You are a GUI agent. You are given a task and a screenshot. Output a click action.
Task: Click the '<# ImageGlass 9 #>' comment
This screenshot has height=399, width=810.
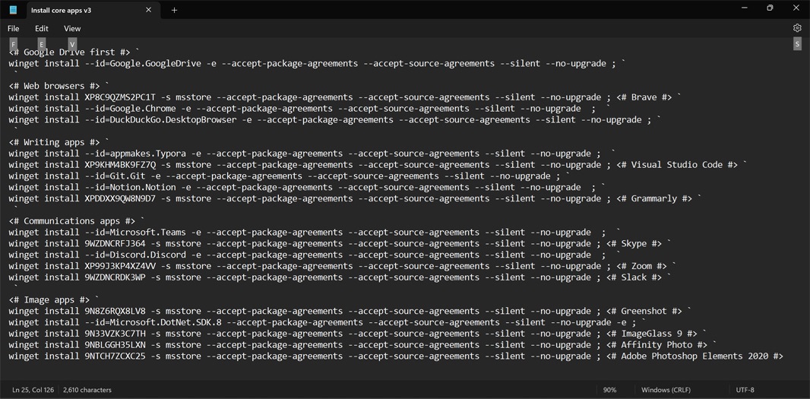coord(652,334)
